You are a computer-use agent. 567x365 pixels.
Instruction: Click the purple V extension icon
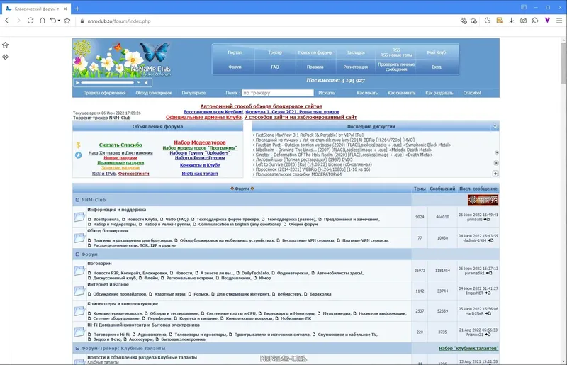pyautogui.click(x=547, y=21)
